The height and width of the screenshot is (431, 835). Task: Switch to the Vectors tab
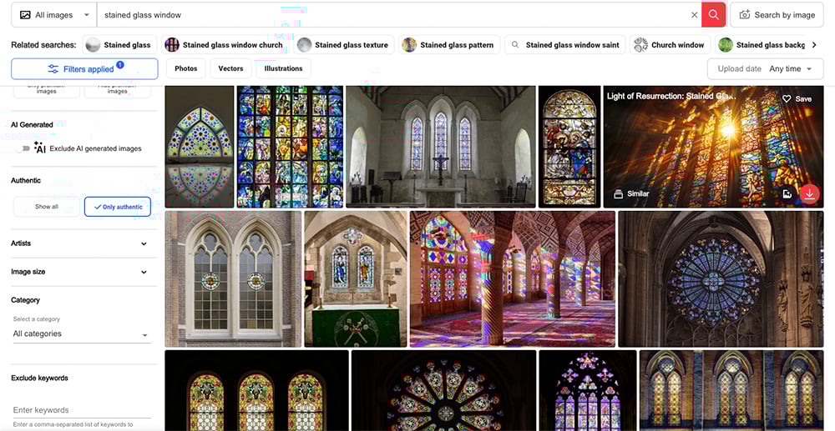(230, 68)
